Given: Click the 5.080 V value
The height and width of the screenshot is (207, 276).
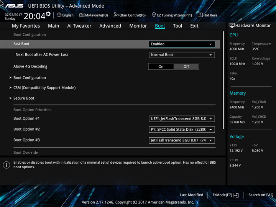Looking at the screenshot, I should click(x=258, y=151).
